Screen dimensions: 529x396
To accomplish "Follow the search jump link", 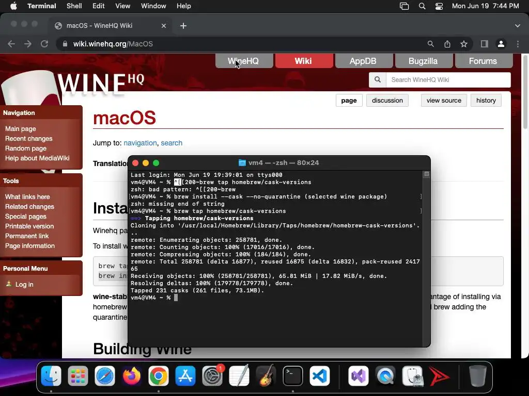I will coord(172,143).
